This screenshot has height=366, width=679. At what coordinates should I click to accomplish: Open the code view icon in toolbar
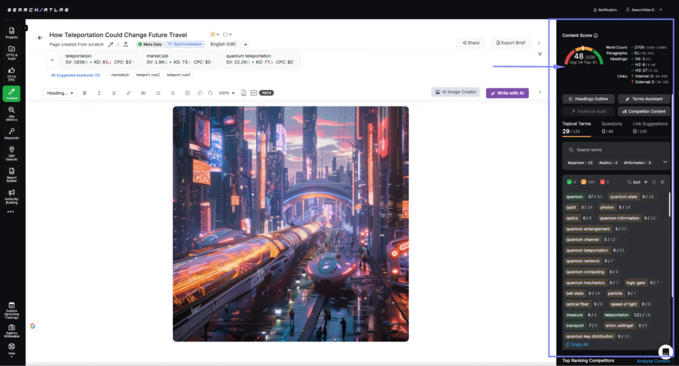click(254, 93)
